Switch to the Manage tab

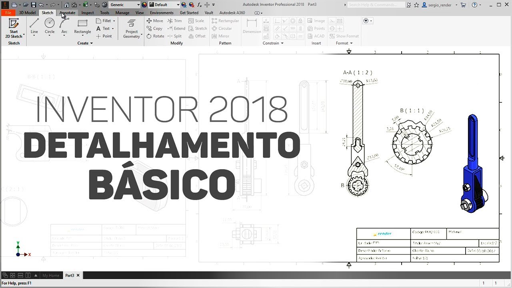(x=122, y=13)
